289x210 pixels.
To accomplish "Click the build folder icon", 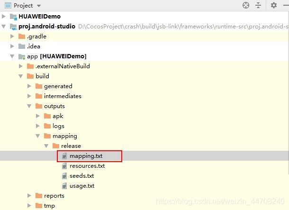I will 30,76.
